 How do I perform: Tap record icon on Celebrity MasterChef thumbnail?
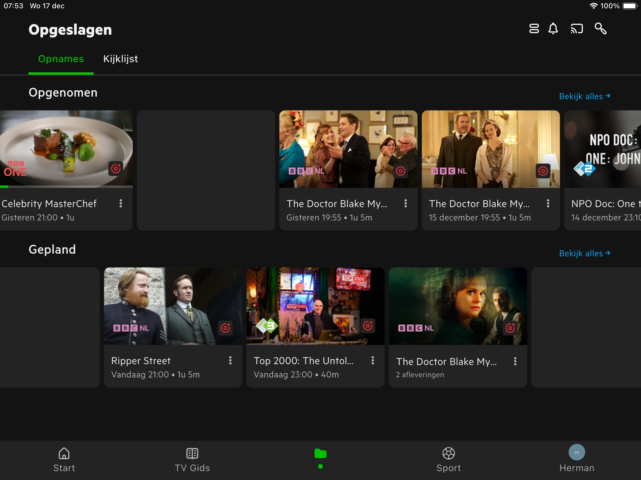click(x=115, y=169)
